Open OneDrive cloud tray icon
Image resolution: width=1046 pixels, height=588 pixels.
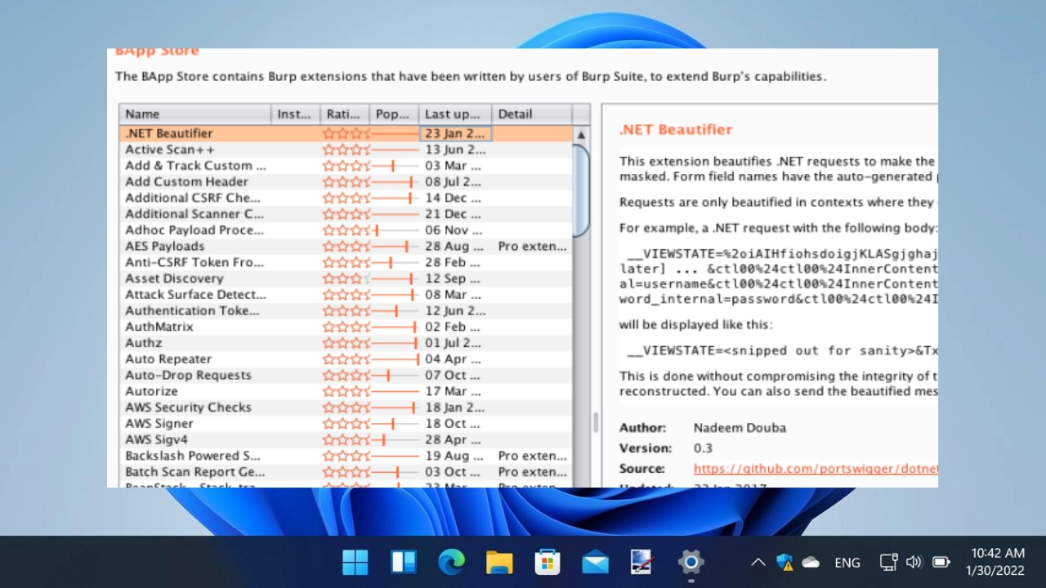811,562
